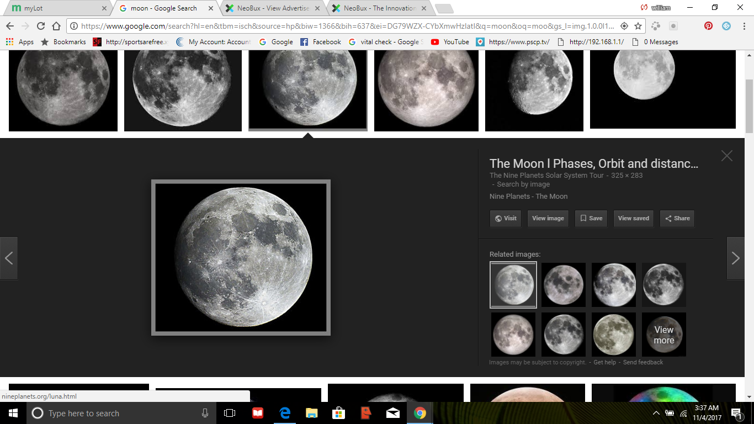Open the Apps bookmarks shortcut
The height and width of the screenshot is (424, 754).
coord(20,42)
